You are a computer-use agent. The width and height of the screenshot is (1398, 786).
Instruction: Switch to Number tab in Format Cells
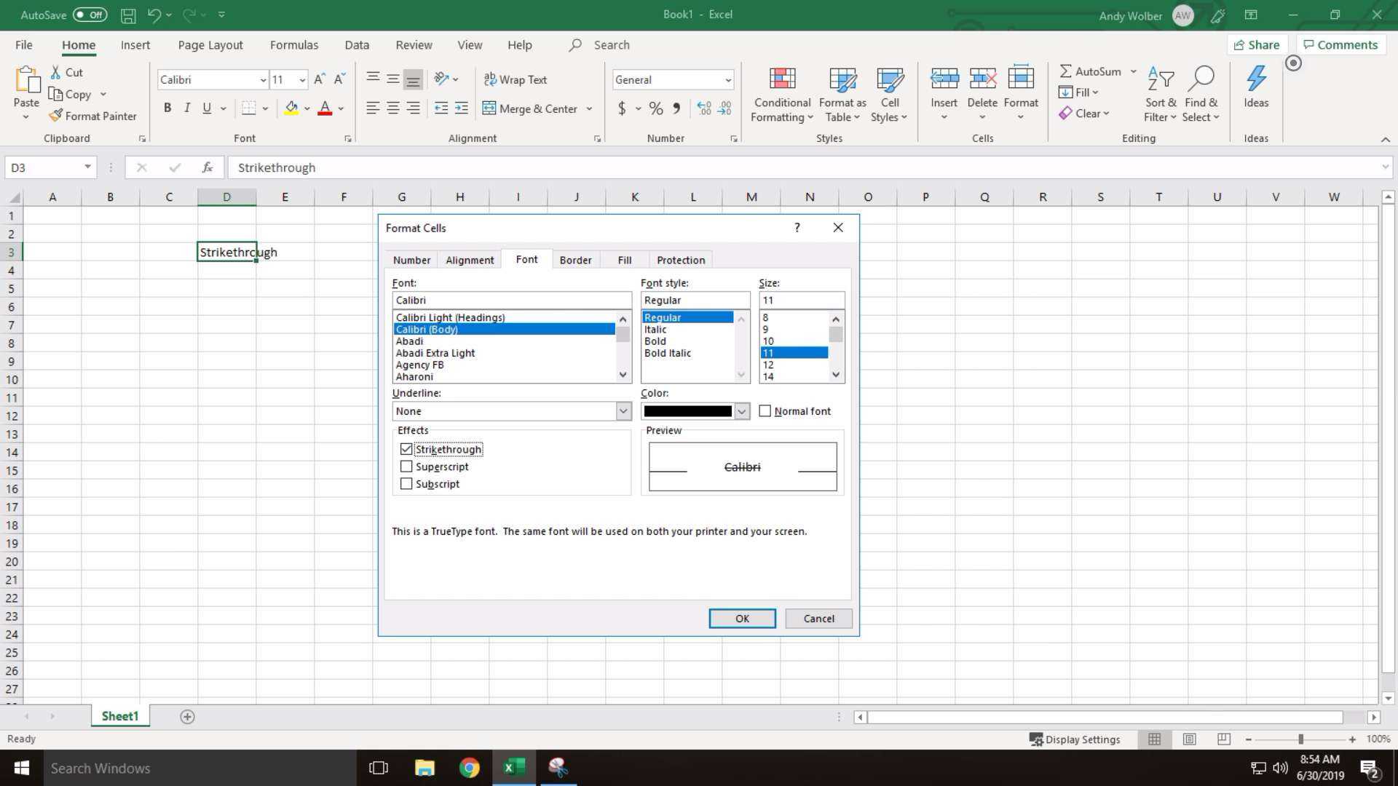[411, 260]
